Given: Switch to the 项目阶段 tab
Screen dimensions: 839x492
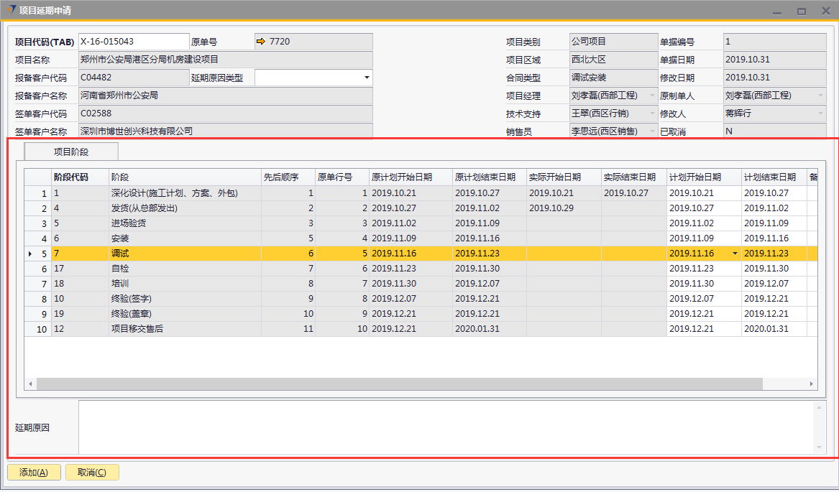Looking at the screenshot, I should [71, 152].
